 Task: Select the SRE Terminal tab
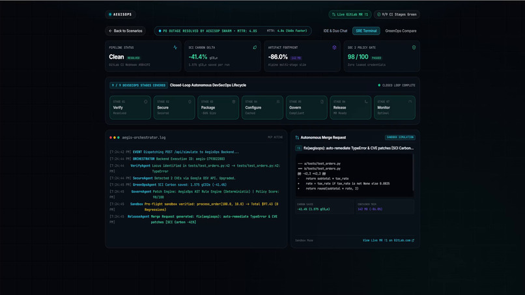[366, 31]
